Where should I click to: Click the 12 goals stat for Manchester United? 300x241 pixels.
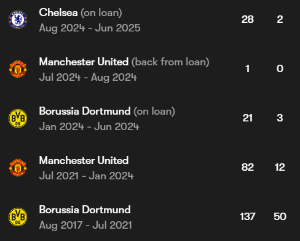(x=280, y=168)
